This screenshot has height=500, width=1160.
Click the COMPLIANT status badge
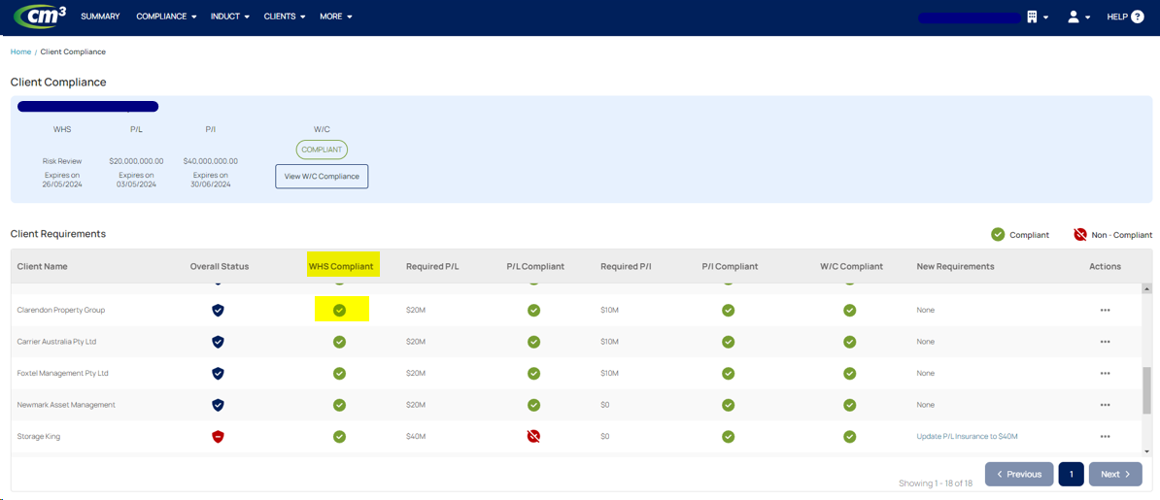coord(322,150)
